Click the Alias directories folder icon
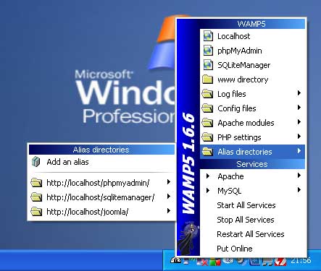 coord(207,152)
